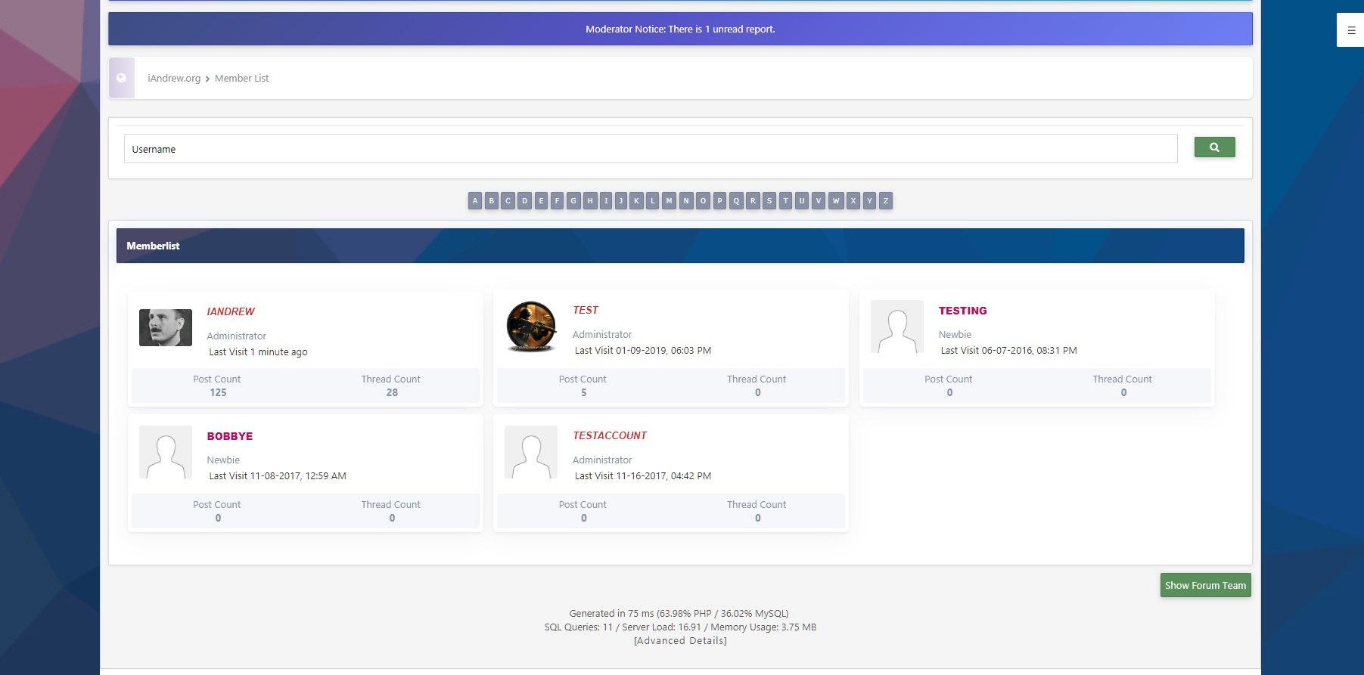This screenshot has height=675, width=1364.
Task: Filter members by letter V
Action: (x=818, y=201)
